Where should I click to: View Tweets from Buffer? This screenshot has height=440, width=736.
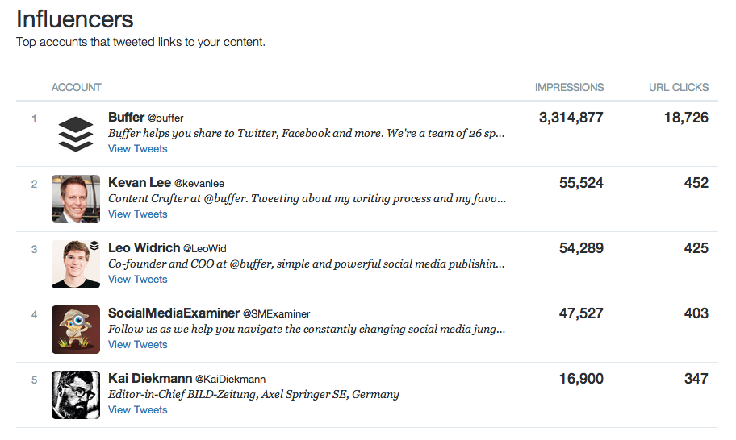[137, 148]
